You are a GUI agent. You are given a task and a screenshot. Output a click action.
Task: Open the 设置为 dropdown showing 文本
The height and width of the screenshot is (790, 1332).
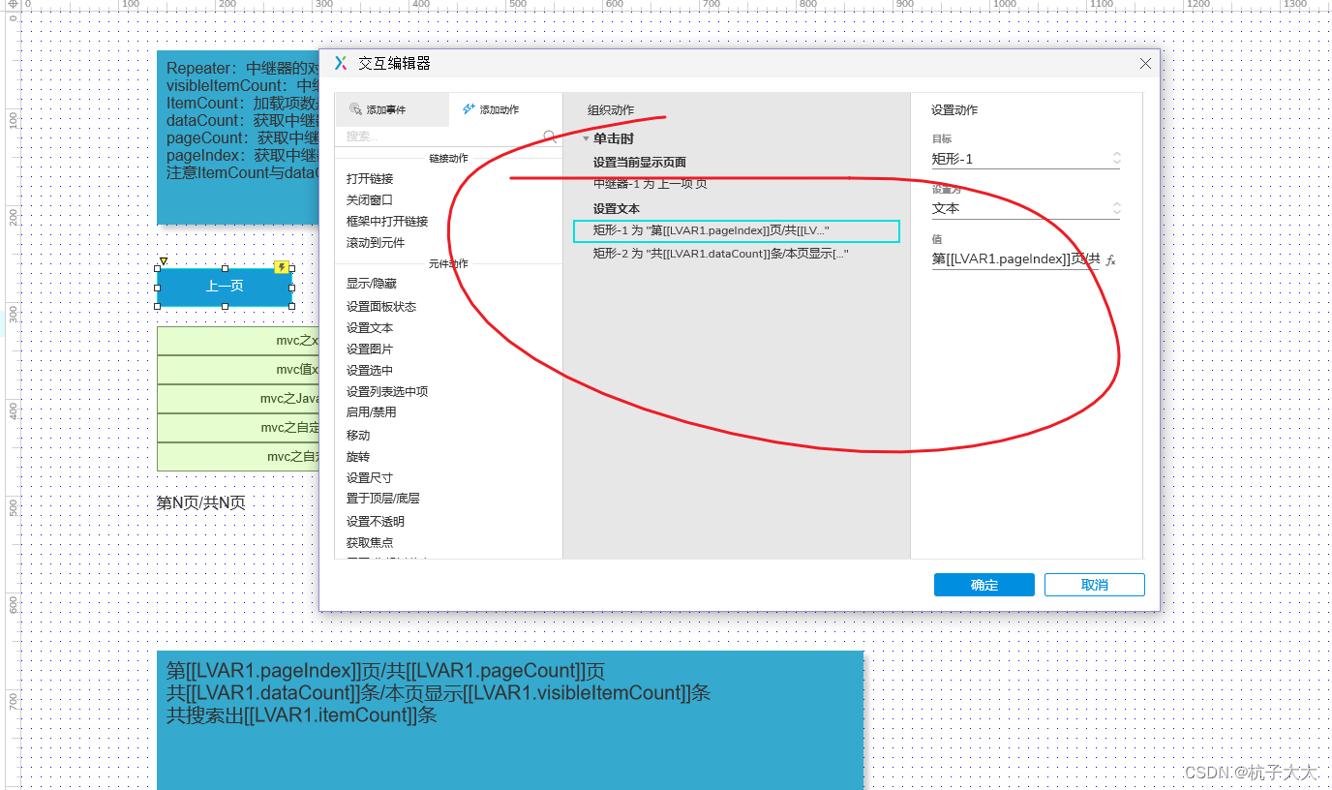coord(1025,208)
